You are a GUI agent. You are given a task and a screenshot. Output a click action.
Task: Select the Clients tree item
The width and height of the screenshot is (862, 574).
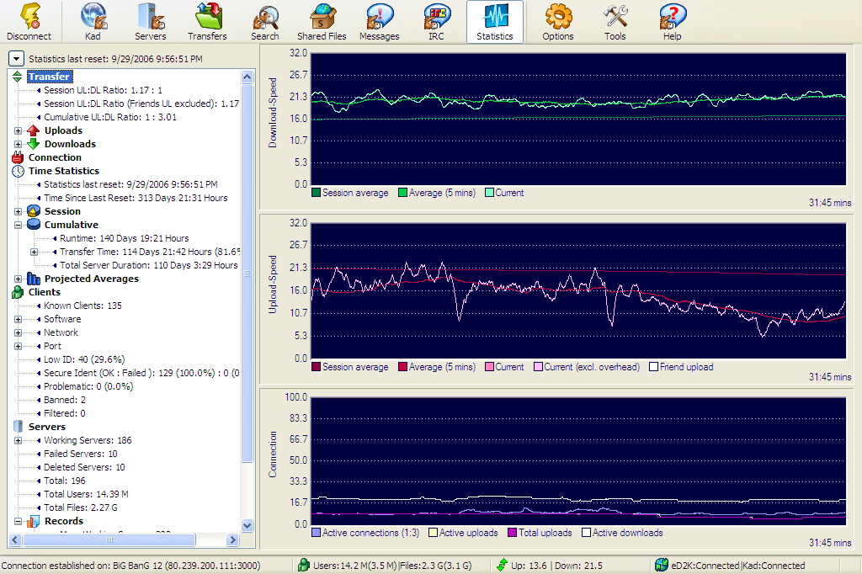pos(44,292)
